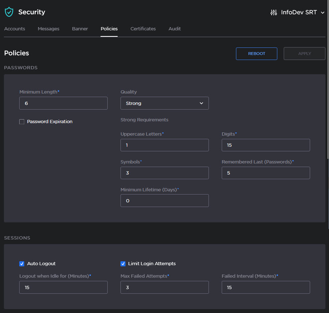Click into the Digits input field
Screen dimensions: 329x313
(266, 145)
